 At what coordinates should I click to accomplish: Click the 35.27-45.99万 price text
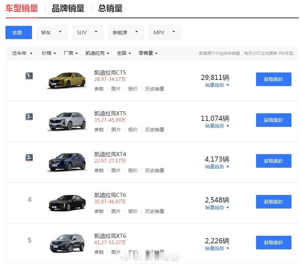coord(110,120)
